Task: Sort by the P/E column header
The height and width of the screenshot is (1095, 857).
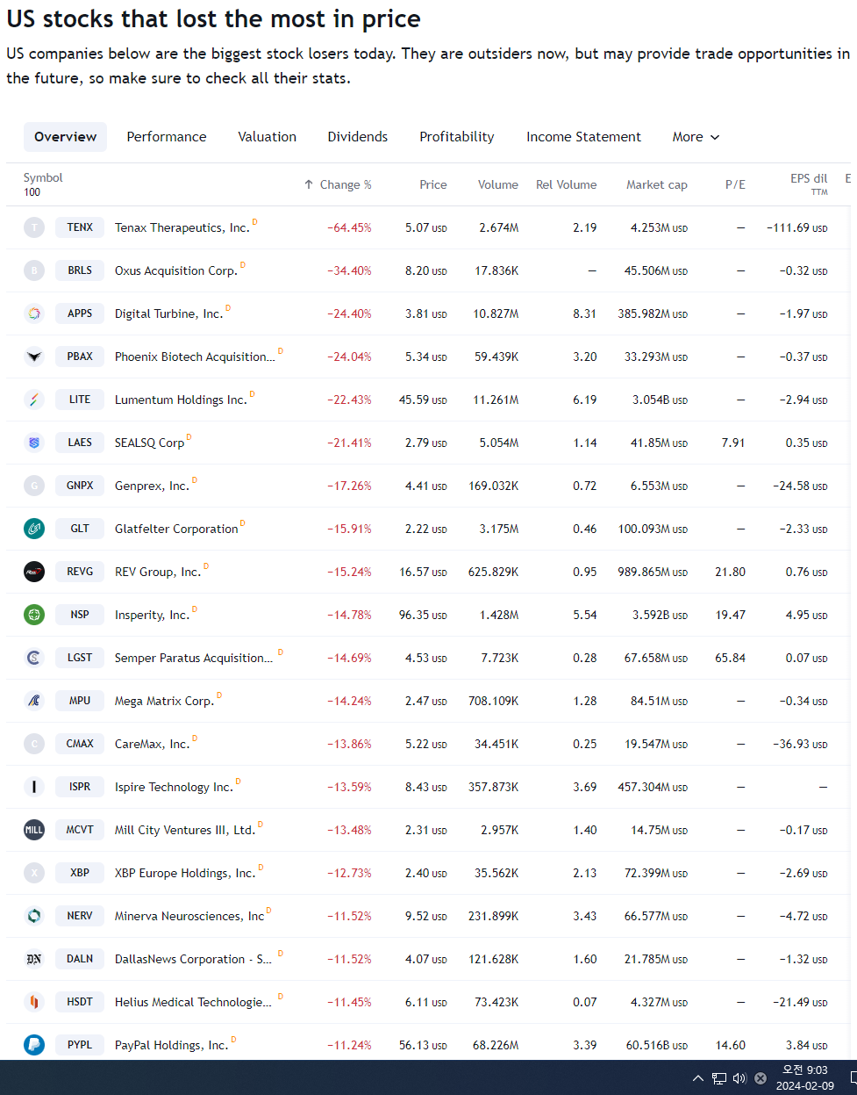Action: tap(735, 184)
